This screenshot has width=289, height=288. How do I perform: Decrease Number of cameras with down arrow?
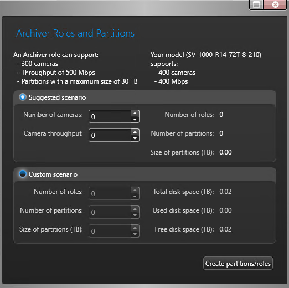(135, 120)
